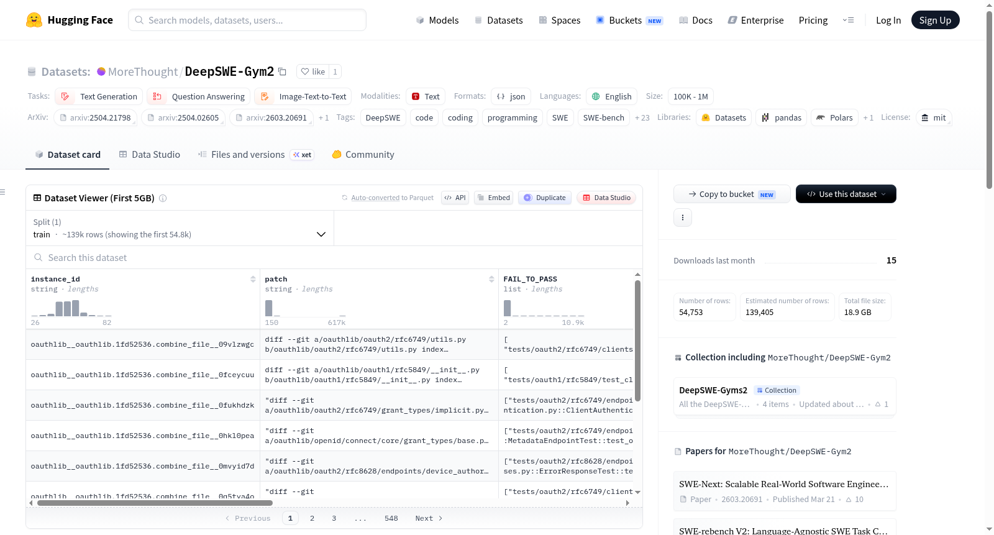Select the Image-Text-to-Text task tag
The width and height of the screenshot is (994, 535).
[303, 96]
